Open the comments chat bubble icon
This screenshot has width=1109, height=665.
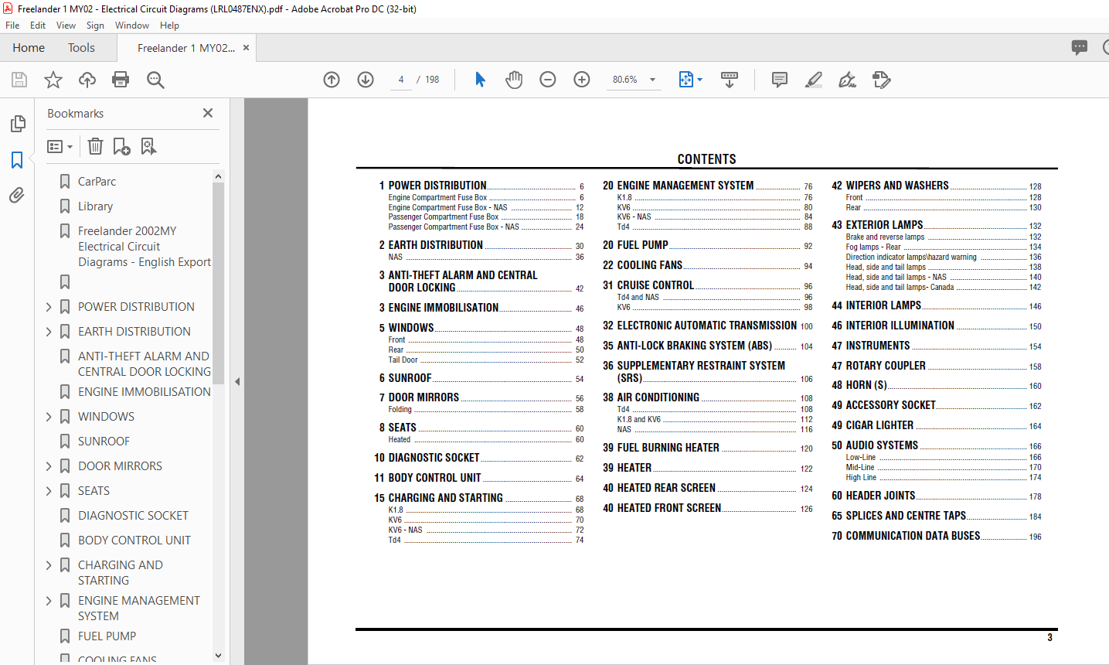point(1080,47)
